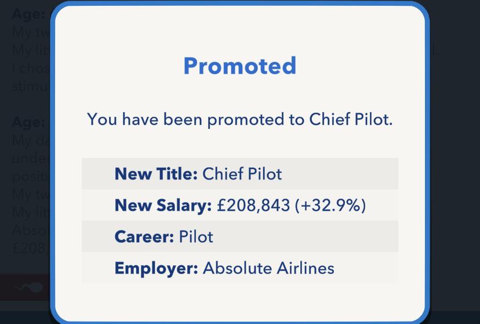Tap the "Chief Pilot" value in the New Title row
Image resolution: width=480 pixels, height=324 pixels.
coord(242,174)
